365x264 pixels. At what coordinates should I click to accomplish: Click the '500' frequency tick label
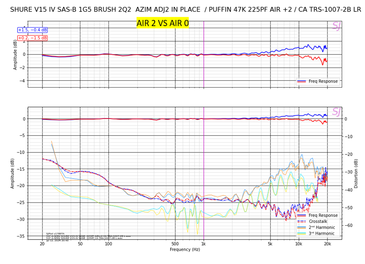(x=175, y=244)
